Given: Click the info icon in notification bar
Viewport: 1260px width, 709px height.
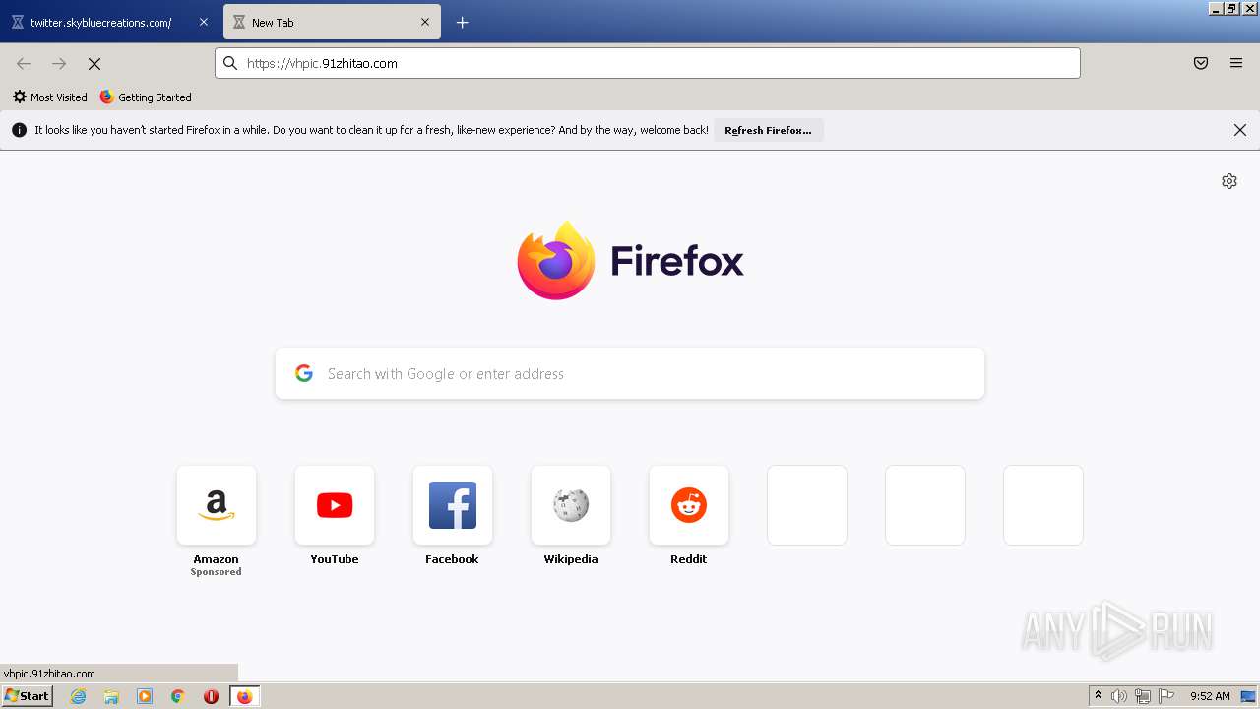Looking at the screenshot, I should 19,130.
